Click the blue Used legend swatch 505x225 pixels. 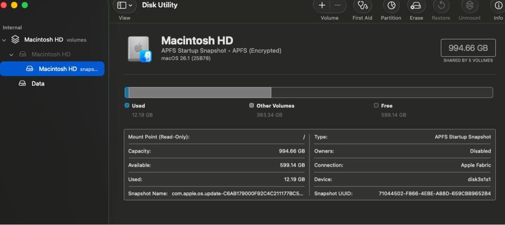[x=127, y=105]
